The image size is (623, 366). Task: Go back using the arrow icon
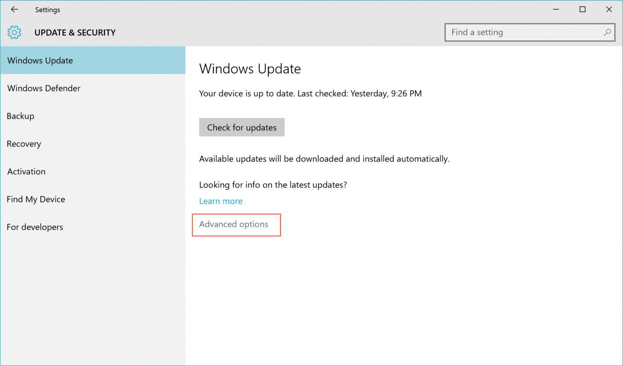[14, 9]
